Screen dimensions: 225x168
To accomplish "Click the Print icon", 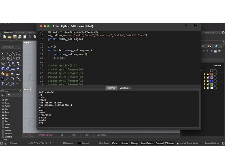I will (x=20, y=37).
